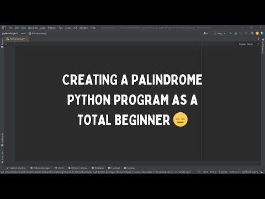Click the lock read-only status icon

(x=262, y=172)
